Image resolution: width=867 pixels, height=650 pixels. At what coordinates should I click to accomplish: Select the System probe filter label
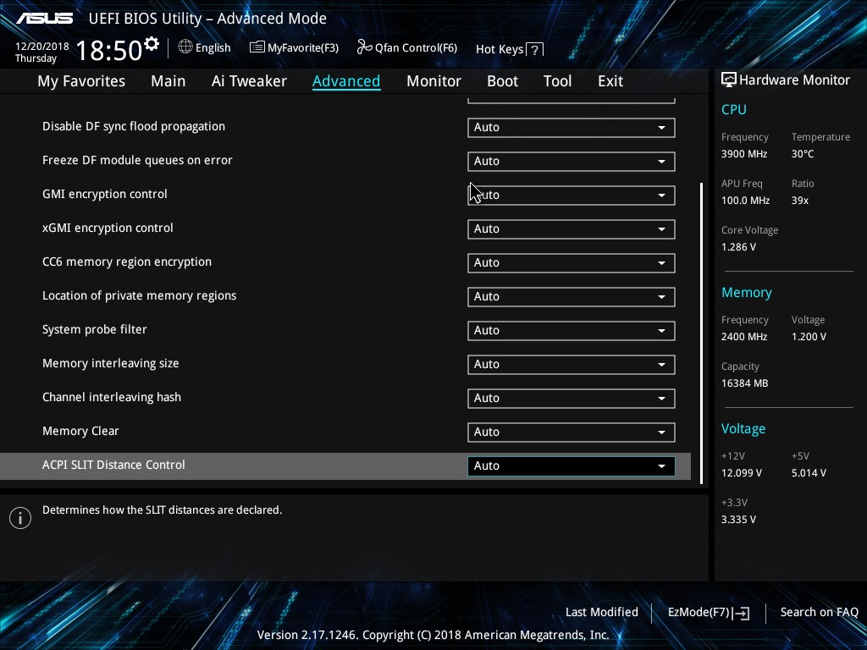click(x=95, y=329)
